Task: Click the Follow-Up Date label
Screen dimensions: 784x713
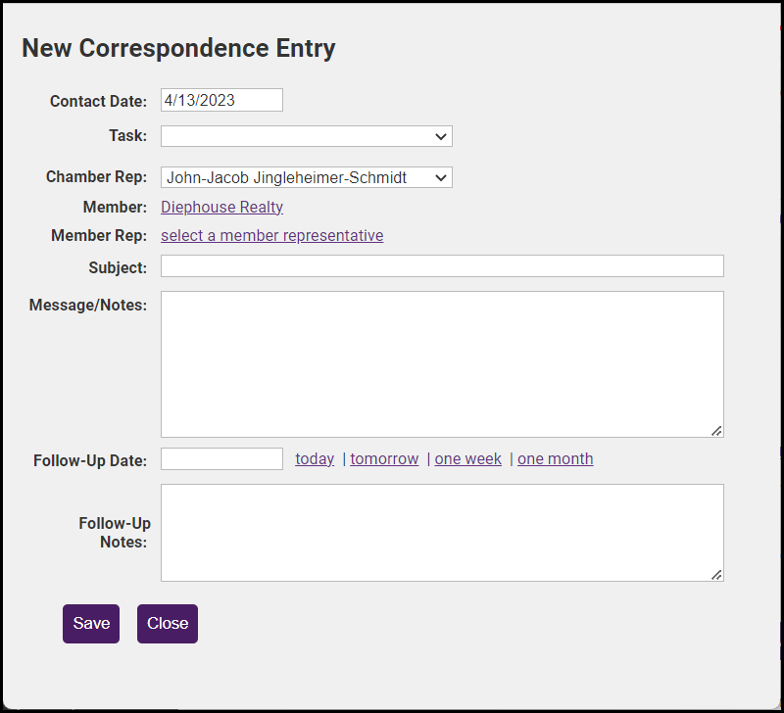Action: tap(90, 460)
